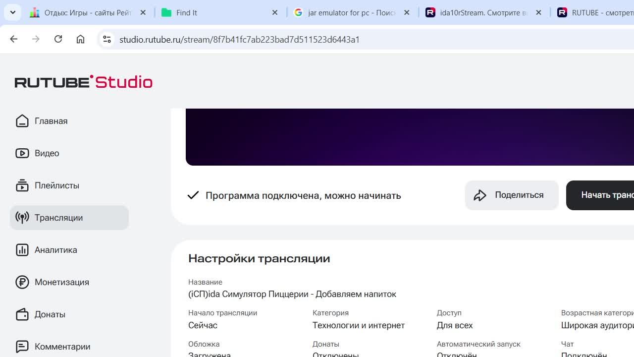634x357 pixels.
Task: Click the browser address bar URL
Action: [239, 40]
